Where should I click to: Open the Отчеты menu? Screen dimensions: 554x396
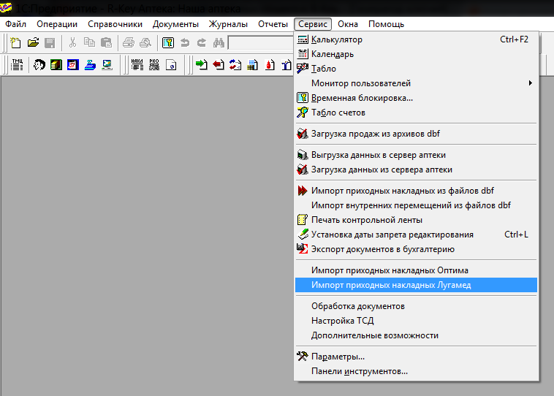(273, 24)
